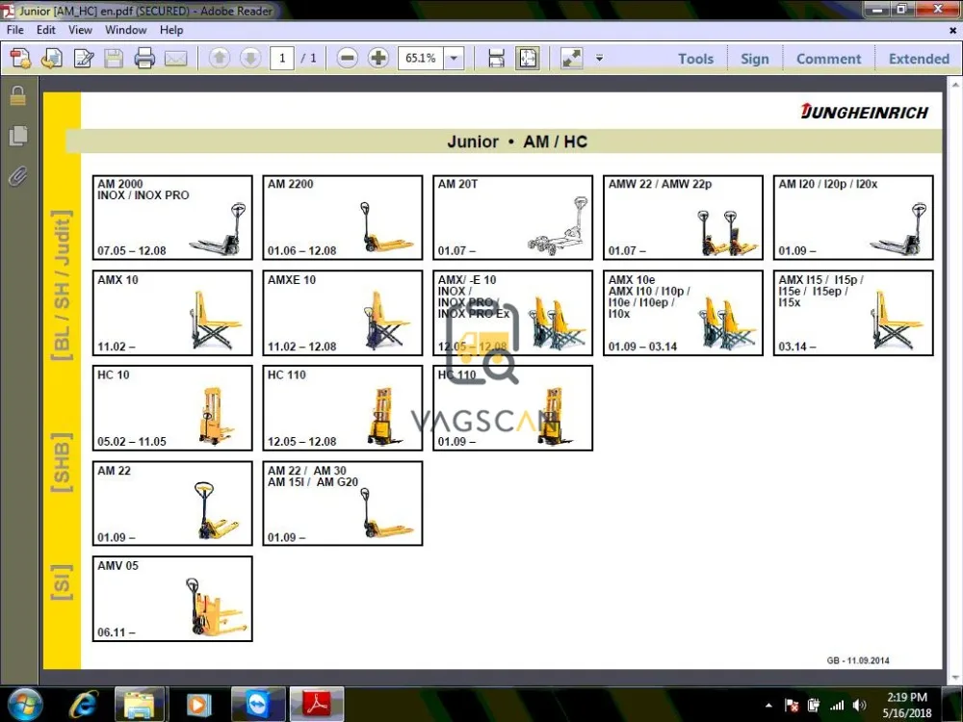Click the Email envelope icon
This screenshot has width=963, height=722.
tap(175, 59)
